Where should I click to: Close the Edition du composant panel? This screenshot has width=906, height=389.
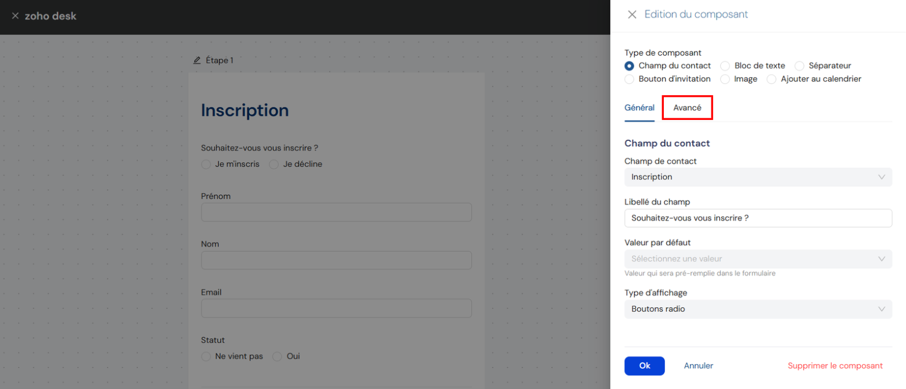[x=632, y=14]
